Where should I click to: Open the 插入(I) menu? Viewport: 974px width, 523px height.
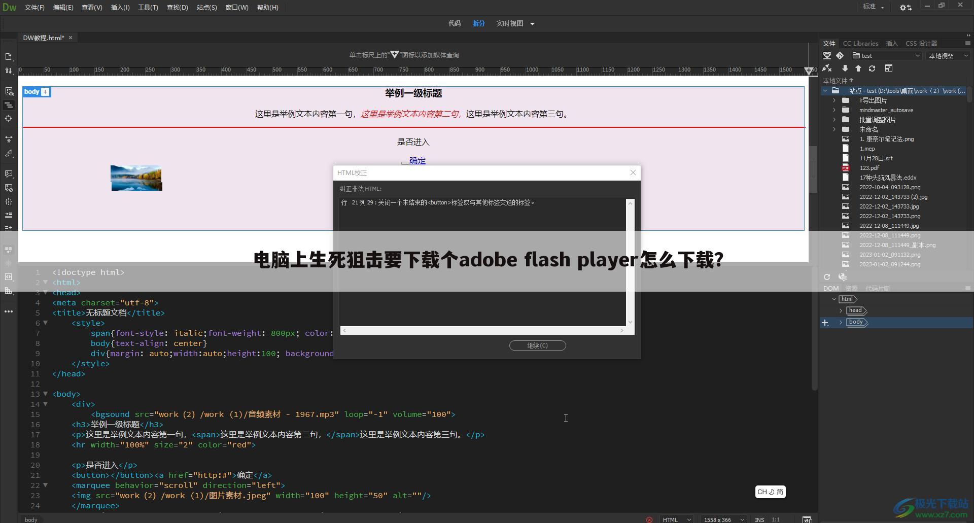120,8
